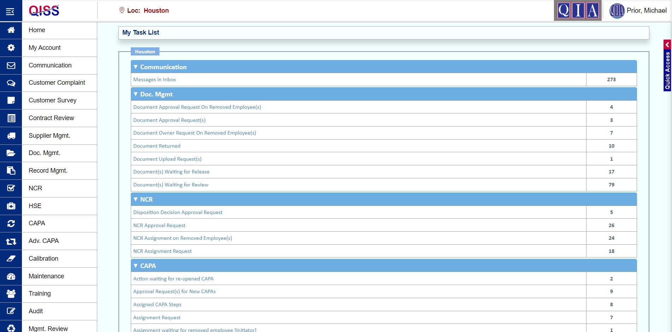Select the HSE first-aid kit icon
This screenshot has width=672, height=332.
[11, 206]
